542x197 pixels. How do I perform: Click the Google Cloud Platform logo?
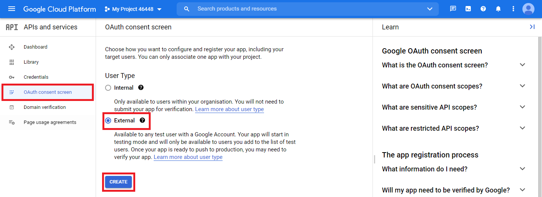tap(60, 9)
